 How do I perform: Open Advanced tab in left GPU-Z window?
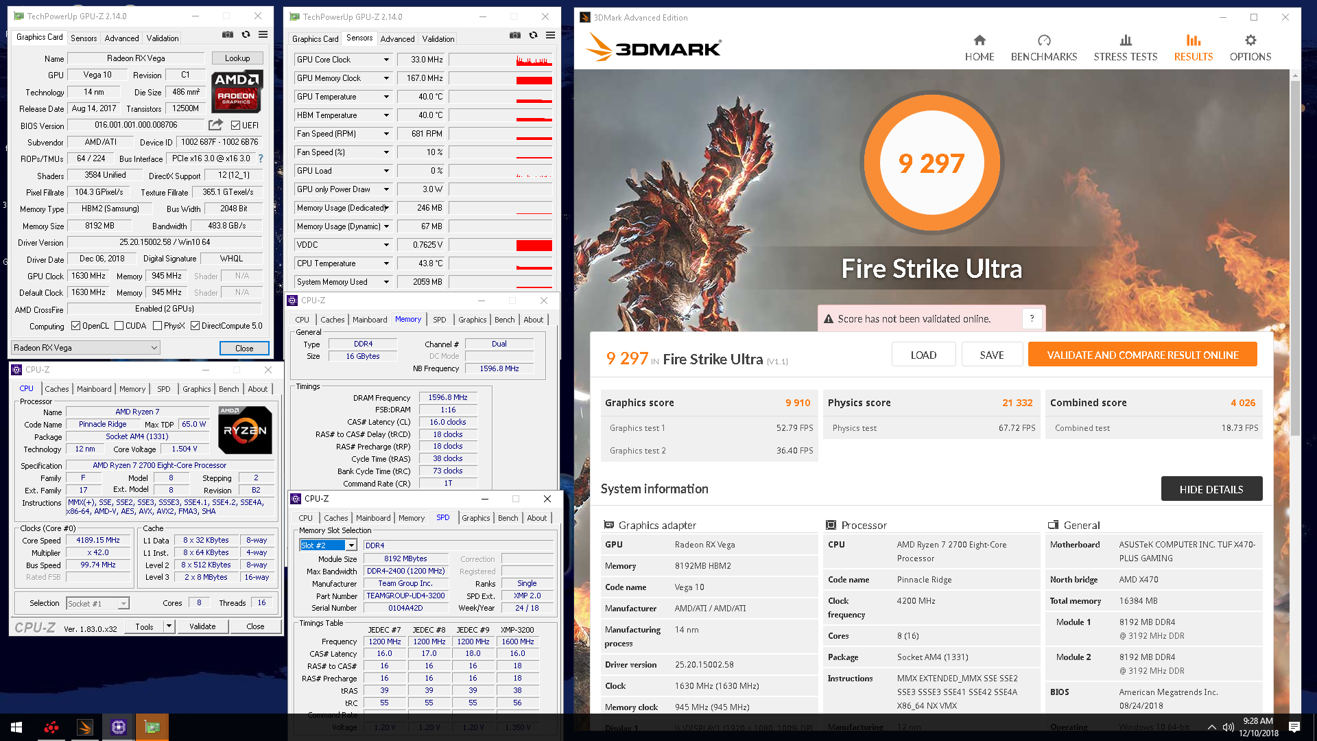[121, 38]
